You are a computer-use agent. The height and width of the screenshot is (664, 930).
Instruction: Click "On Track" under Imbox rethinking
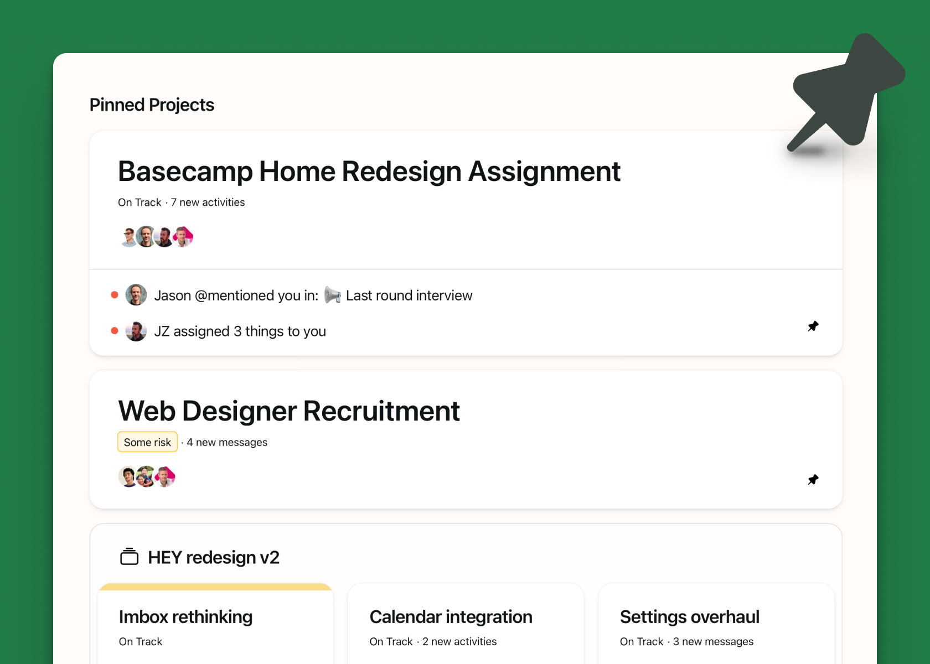click(141, 641)
